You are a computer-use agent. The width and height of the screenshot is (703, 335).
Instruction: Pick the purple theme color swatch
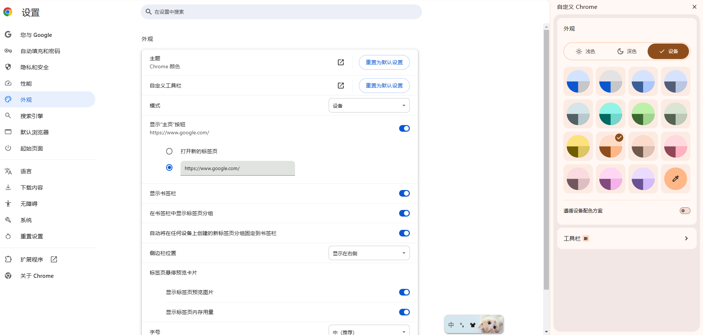643,179
